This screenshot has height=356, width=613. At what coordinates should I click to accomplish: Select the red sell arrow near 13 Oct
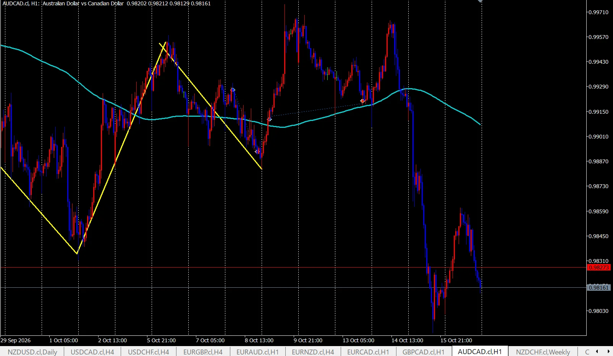[x=362, y=101]
